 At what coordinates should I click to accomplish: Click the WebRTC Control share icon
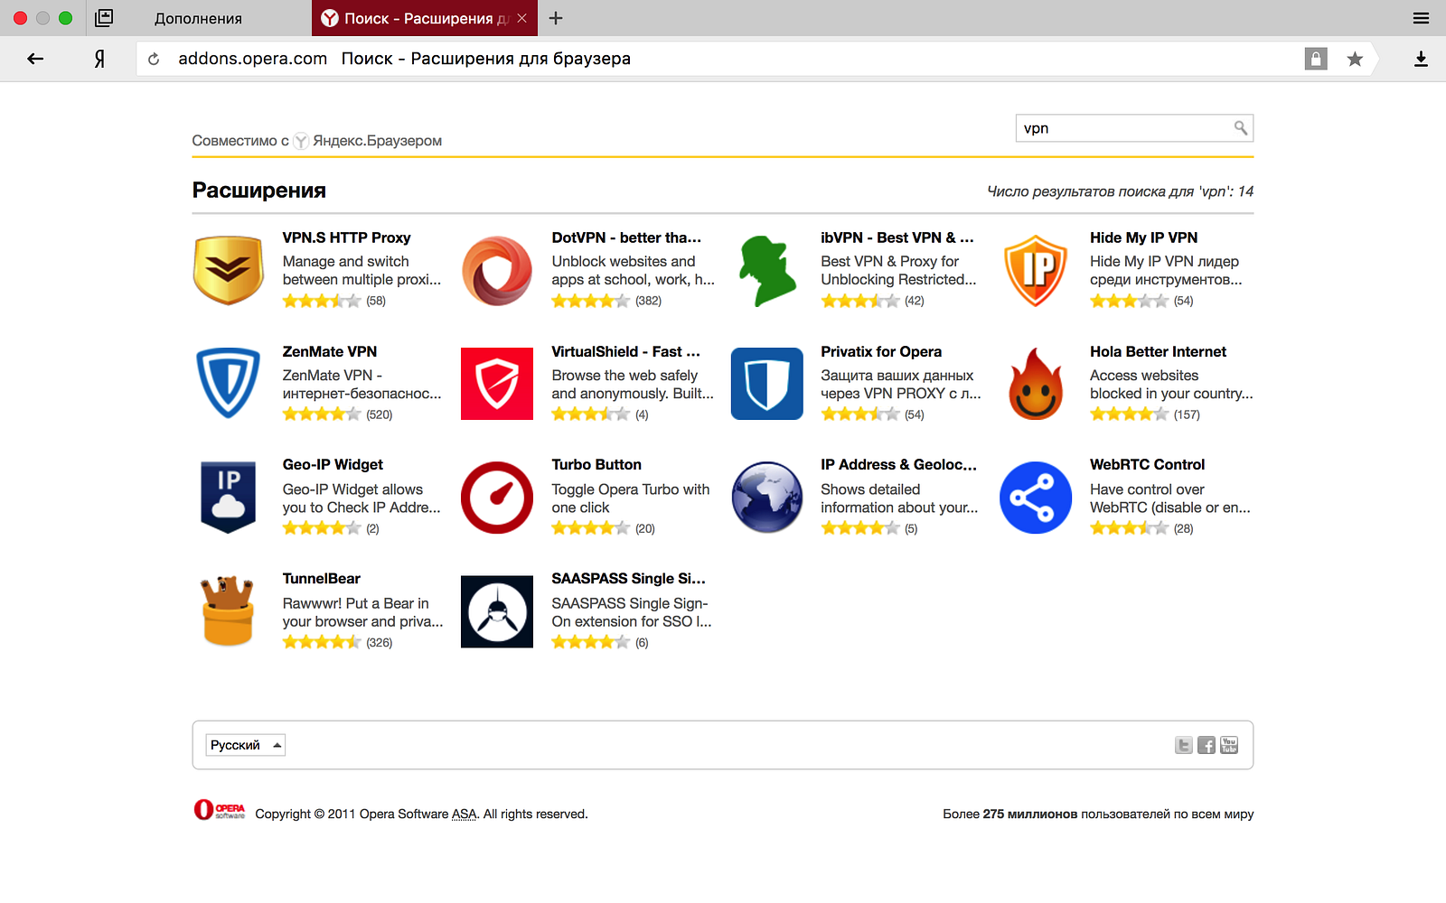(1036, 498)
